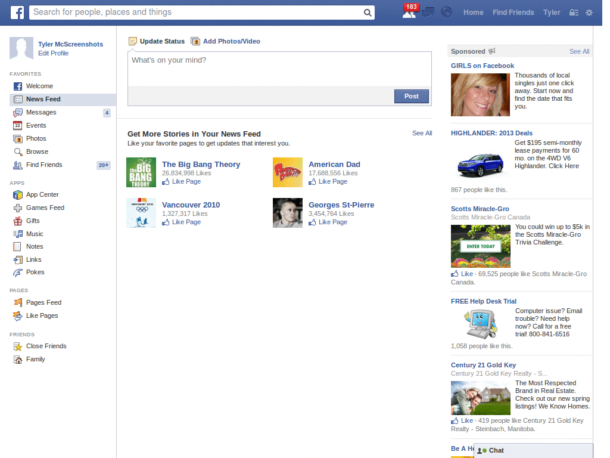This screenshot has width=610, height=458.
Task: Open the Scotts Miracle-Gro ad title
Action: [x=480, y=209]
